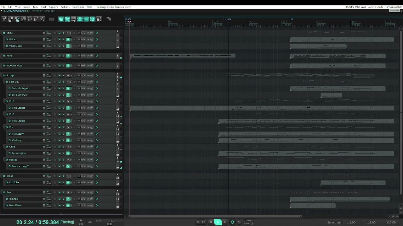The image size is (403, 226).
Task: Toggle snap magnet toolbar icon
Action: (92, 19)
